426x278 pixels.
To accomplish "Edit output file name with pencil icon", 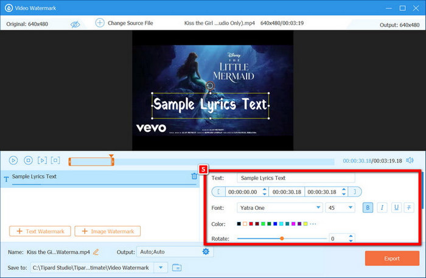I will coord(96,252).
